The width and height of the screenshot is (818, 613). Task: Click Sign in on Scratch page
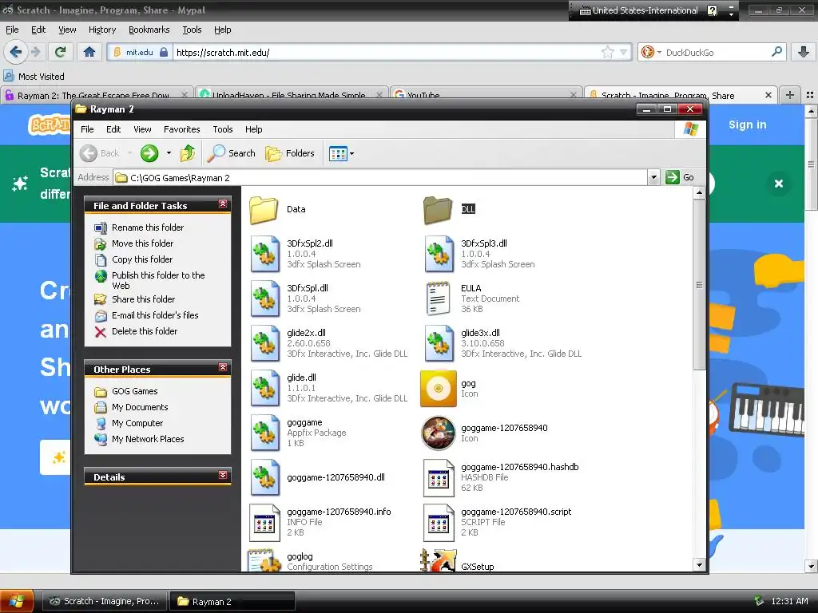[x=748, y=125]
